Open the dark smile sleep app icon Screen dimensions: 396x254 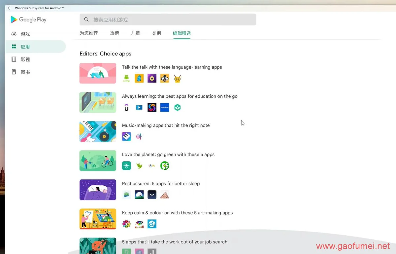tap(152, 195)
